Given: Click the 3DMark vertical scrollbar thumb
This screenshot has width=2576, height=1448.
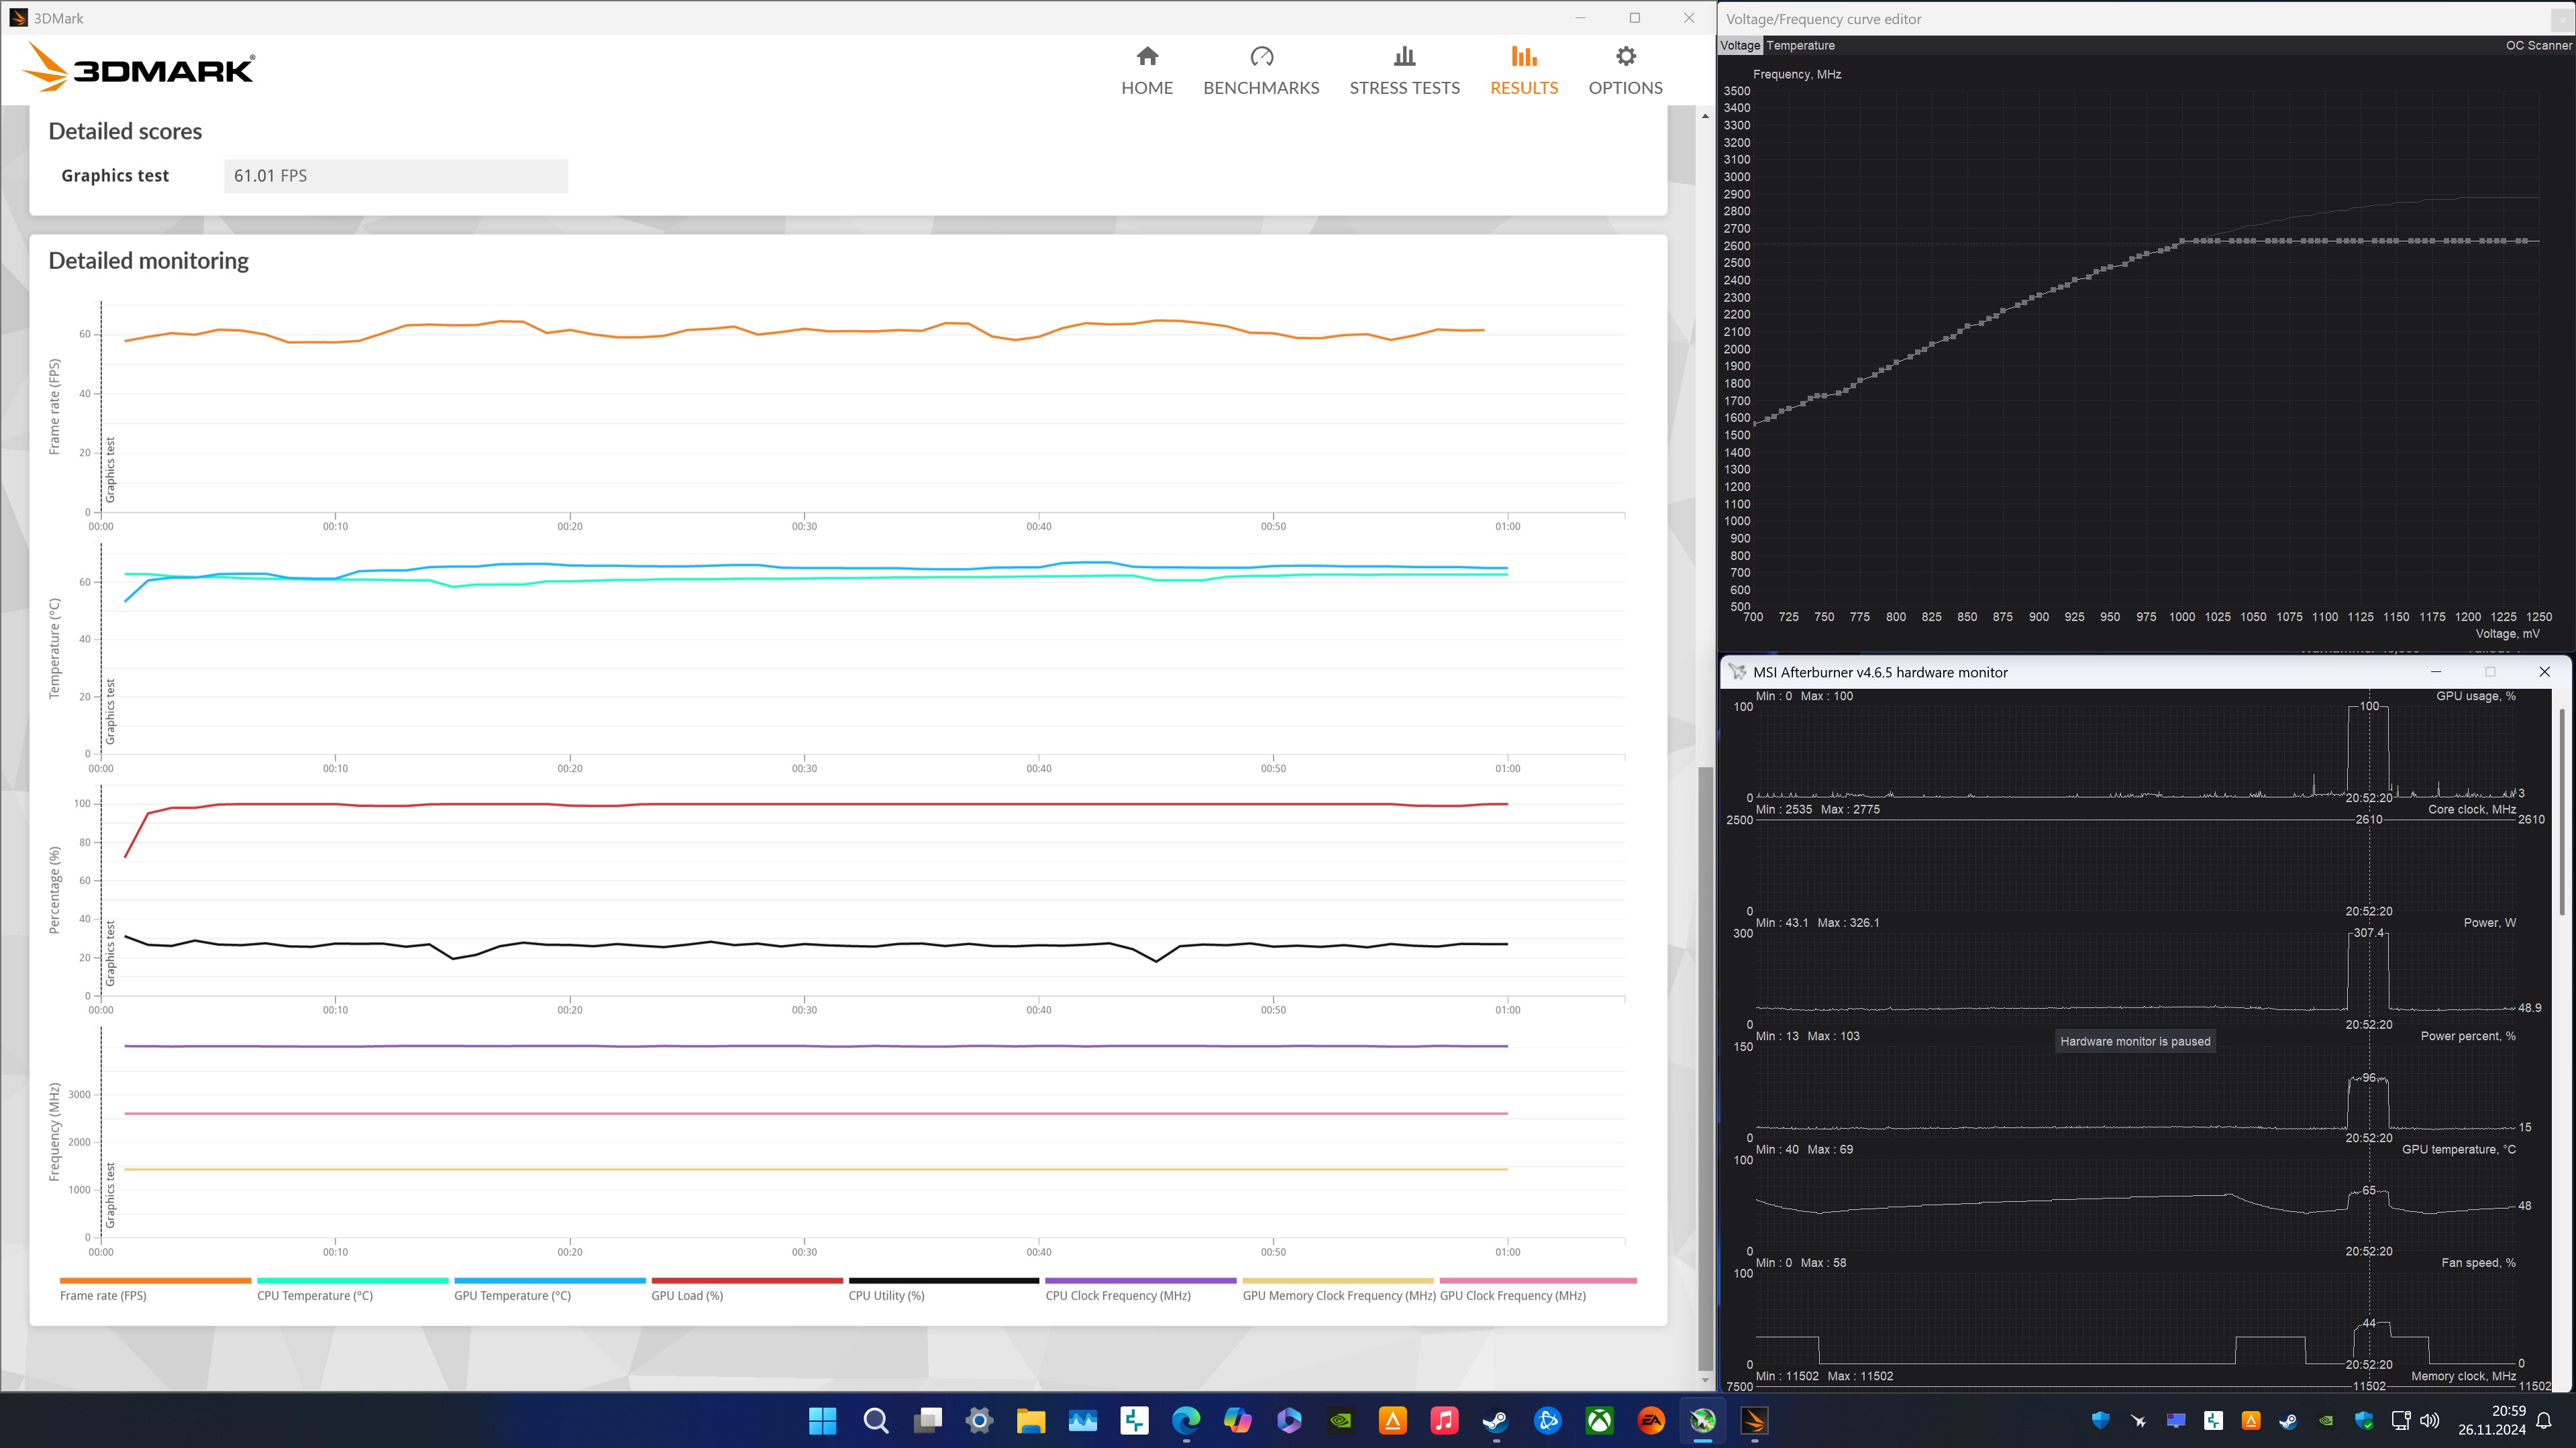Looking at the screenshot, I should click(x=1704, y=1069).
